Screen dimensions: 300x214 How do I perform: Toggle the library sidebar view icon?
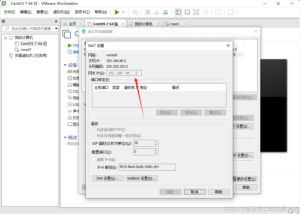(178, 12)
